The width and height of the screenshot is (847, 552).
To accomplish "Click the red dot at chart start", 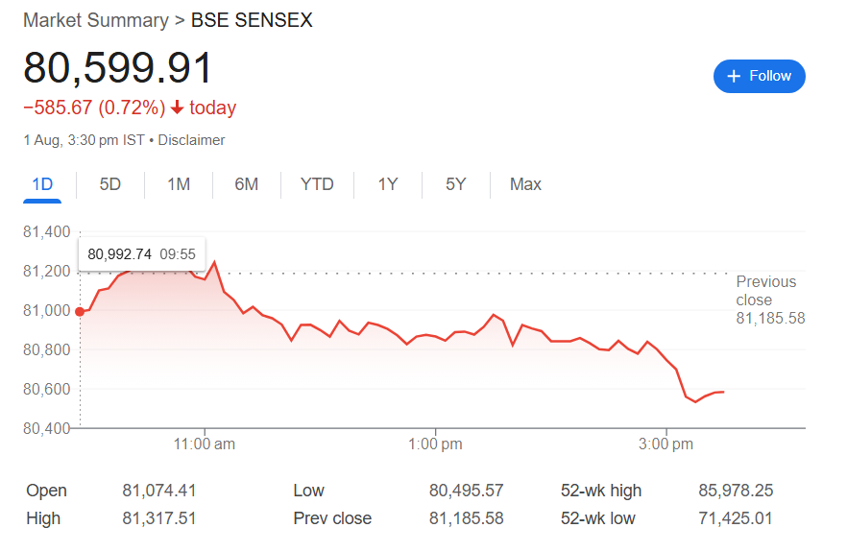I will (80, 312).
